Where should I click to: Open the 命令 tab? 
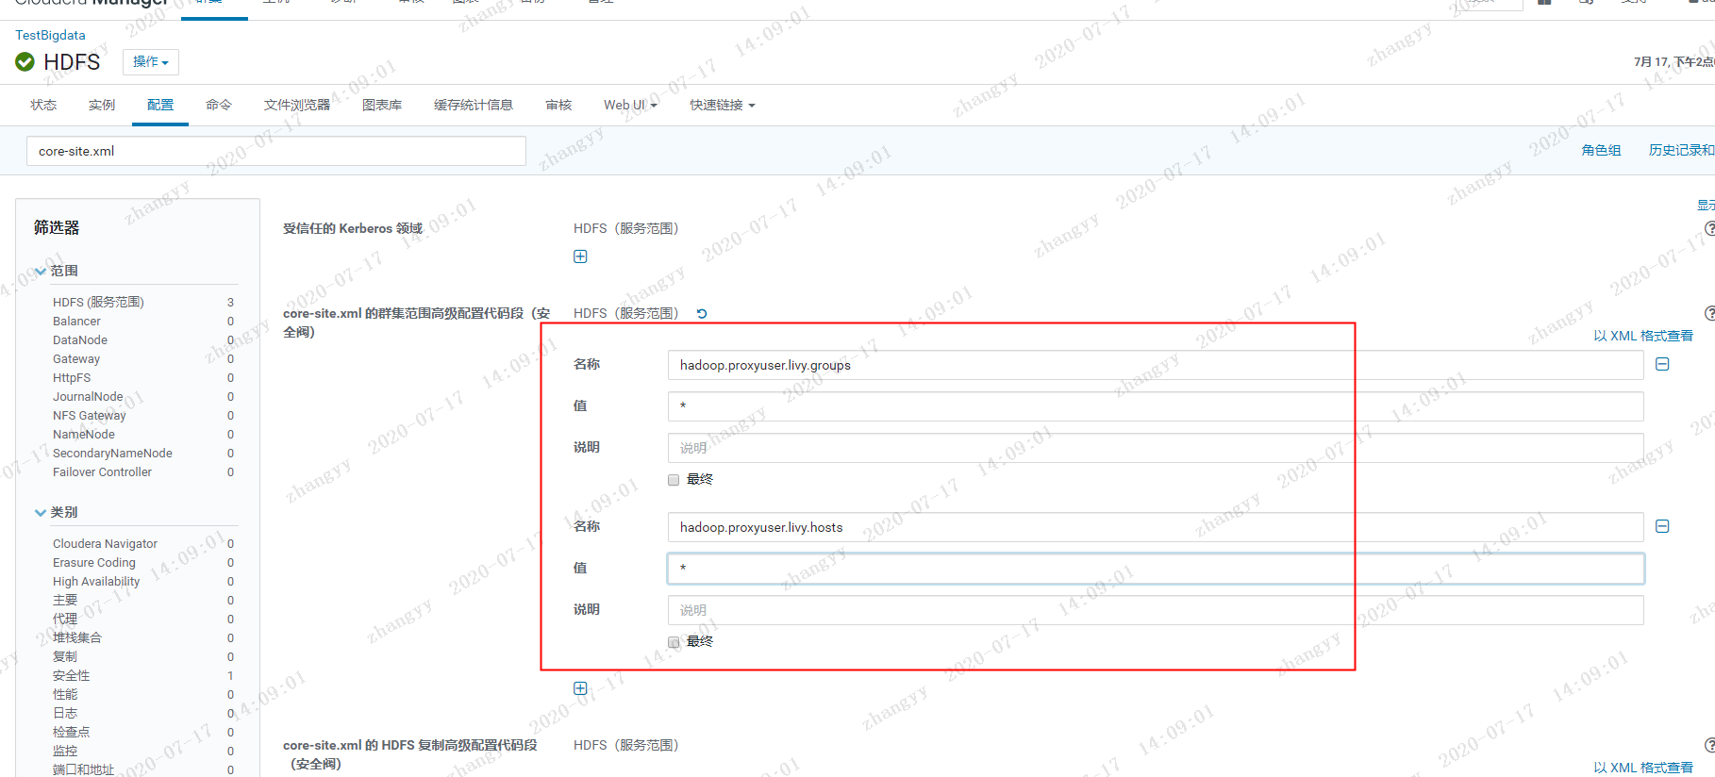coord(219,105)
